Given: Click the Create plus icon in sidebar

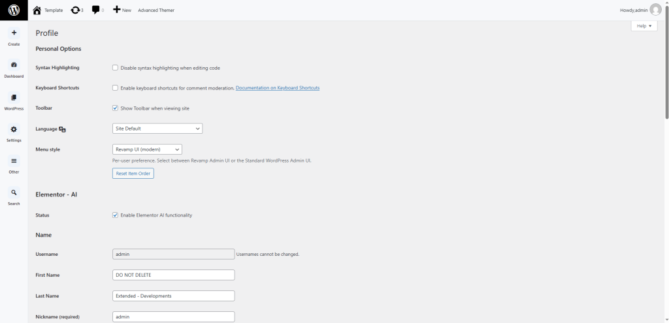Looking at the screenshot, I should (x=14, y=33).
